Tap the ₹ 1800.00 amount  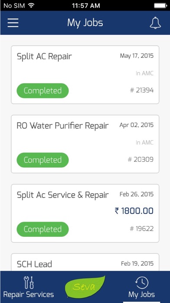(134, 211)
